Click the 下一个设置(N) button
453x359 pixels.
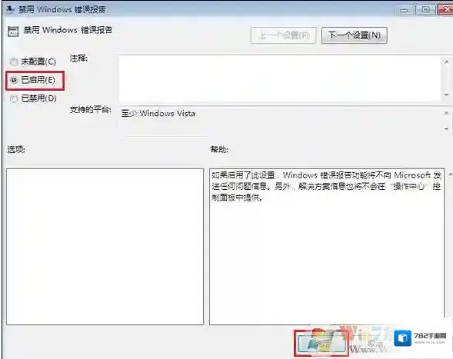pos(355,35)
